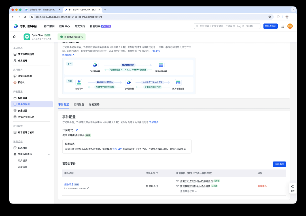Open new browser tab with plus
306x216 pixels.
click(x=105, y=10)
